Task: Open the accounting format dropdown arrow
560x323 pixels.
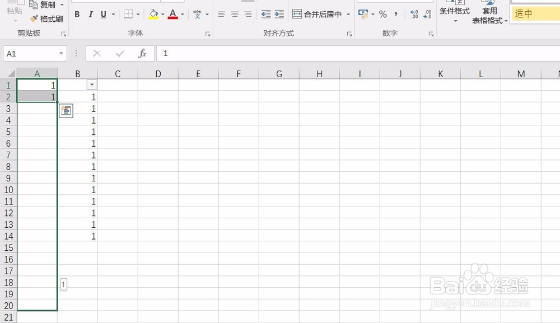Action: pos(373,15)
